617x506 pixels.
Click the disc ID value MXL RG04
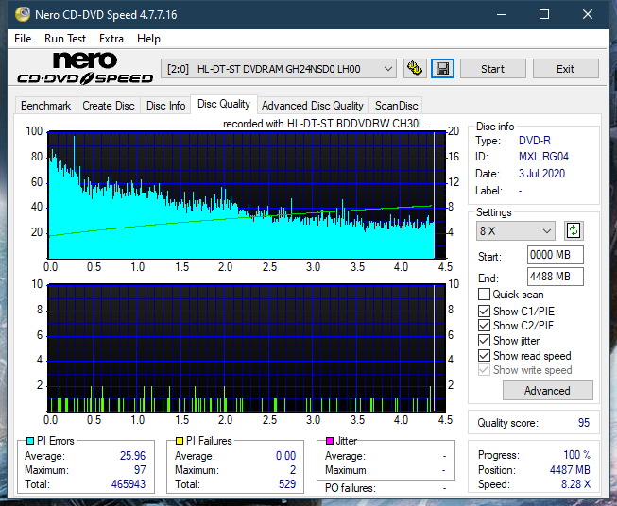(543, 157)
